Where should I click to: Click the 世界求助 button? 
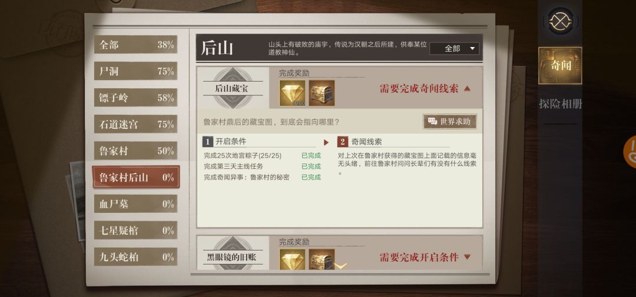click(x=450, y=122)
